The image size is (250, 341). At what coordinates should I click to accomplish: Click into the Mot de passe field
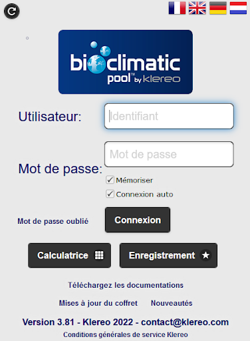point(169,154)
